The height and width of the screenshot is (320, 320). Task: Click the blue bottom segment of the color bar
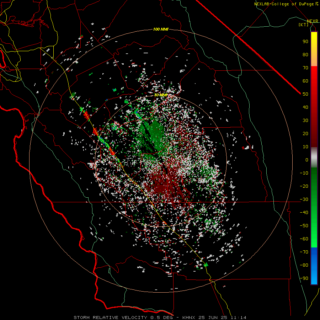point(314,266)
